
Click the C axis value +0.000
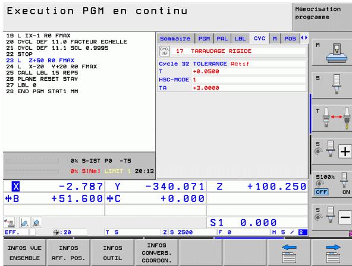click(183, 198)
